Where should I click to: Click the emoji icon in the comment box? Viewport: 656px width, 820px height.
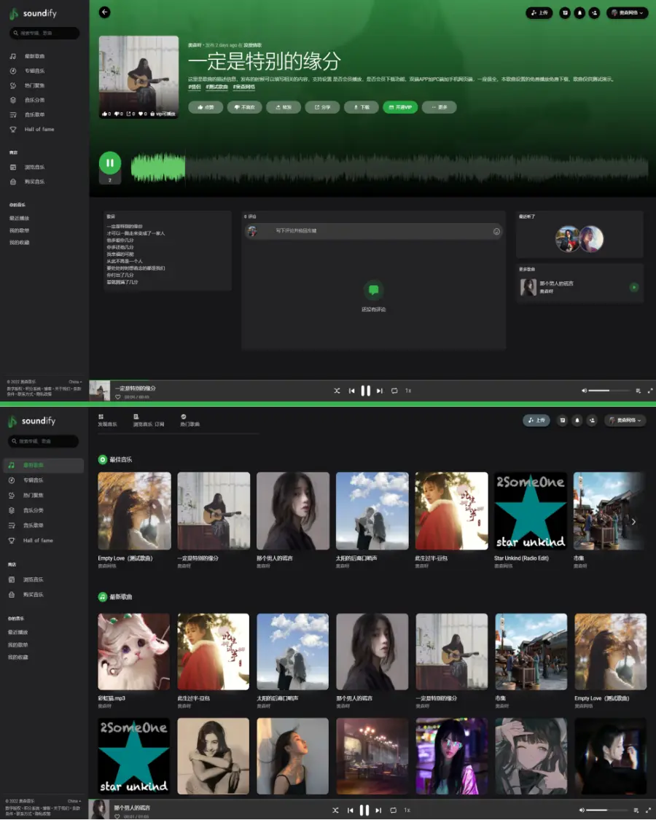(496, 232)
